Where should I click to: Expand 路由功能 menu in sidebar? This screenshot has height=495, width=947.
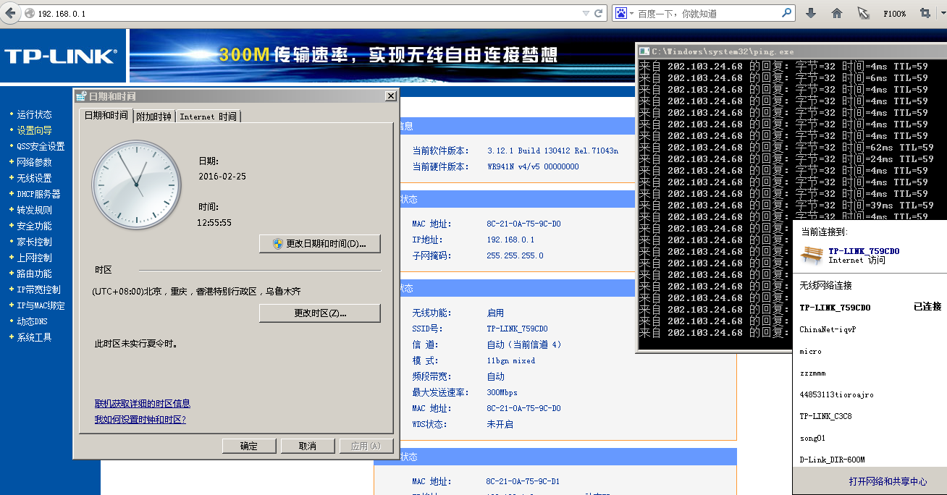(x=35, y=274)
